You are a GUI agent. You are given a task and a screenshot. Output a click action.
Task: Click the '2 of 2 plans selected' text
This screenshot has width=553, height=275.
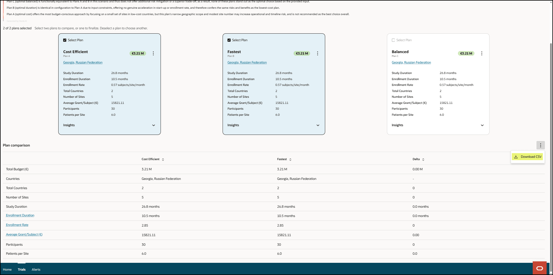point(17,28)
